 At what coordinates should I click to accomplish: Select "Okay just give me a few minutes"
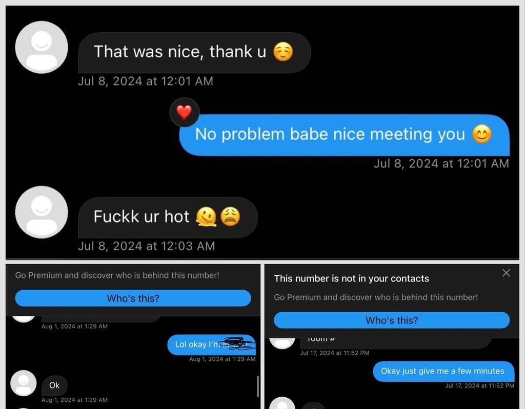click(443, 371)
